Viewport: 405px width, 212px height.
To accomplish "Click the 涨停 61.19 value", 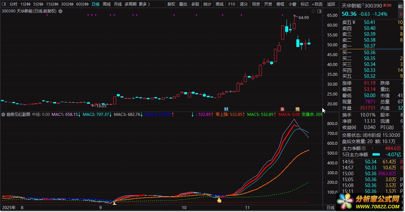I will pyautogui.click(x=370, y=83).
